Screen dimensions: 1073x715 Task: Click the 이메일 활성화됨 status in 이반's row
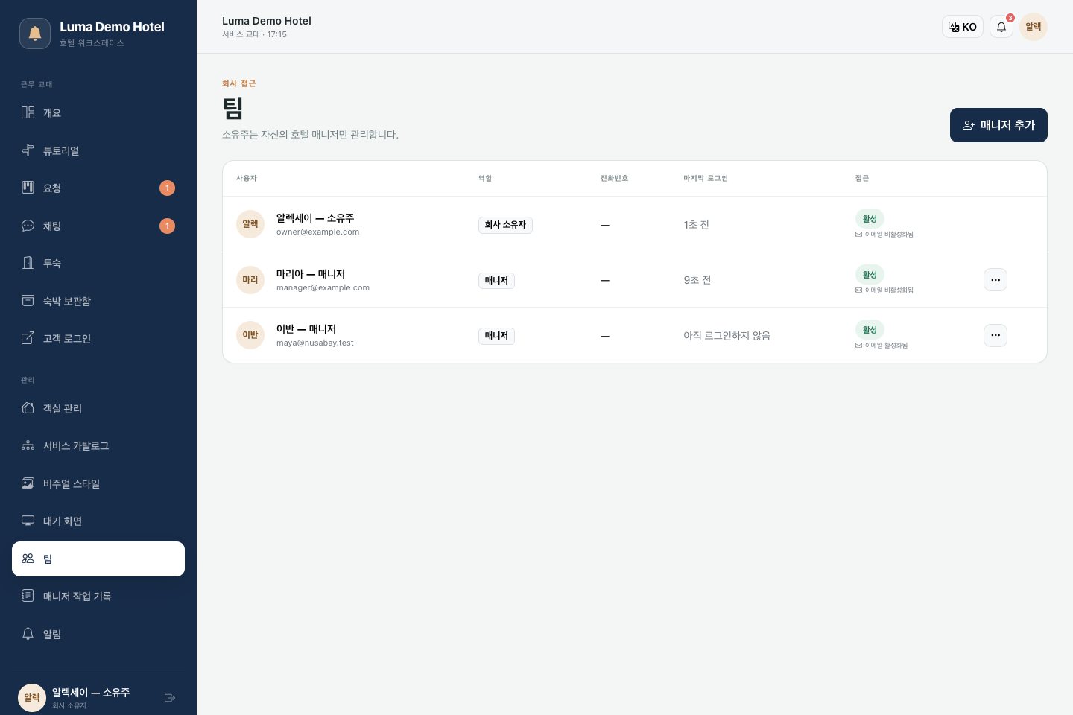(881, 346)
